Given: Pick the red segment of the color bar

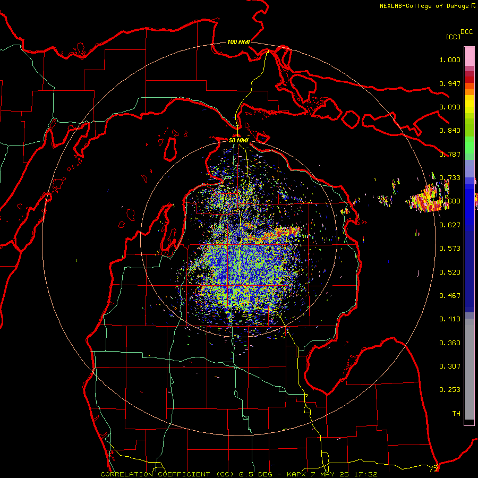Looking at the screenshot, I should coord(469,80).
